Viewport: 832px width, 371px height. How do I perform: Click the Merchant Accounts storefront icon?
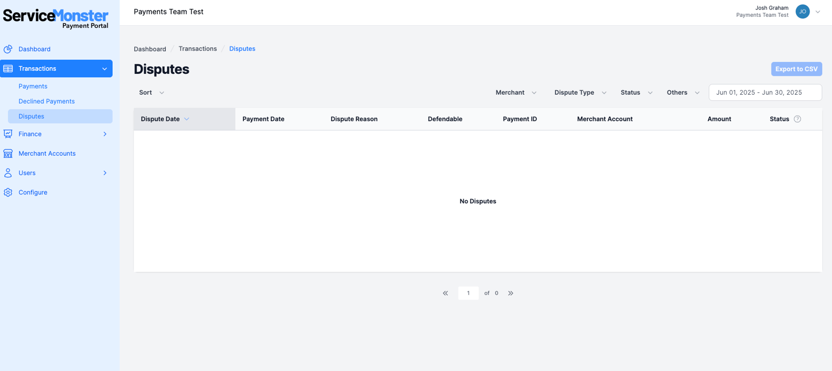pos(8,153)
